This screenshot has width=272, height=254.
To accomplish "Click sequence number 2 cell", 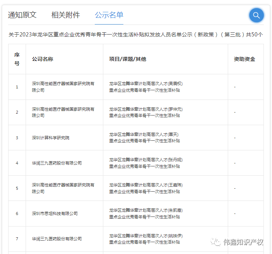I will pyautogui.click(x=17, y=112).
